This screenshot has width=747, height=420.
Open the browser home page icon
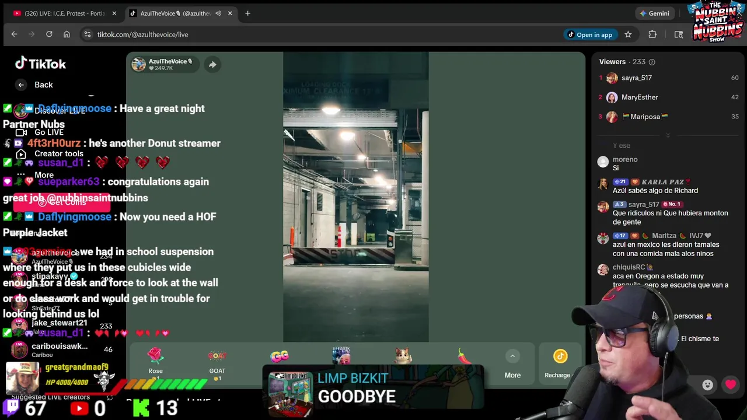(67, 34)
